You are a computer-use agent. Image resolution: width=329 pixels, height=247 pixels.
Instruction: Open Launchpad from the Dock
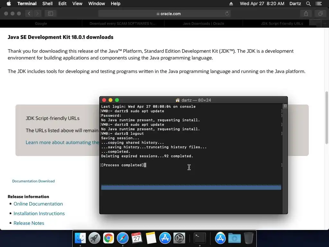coord(94,238)
